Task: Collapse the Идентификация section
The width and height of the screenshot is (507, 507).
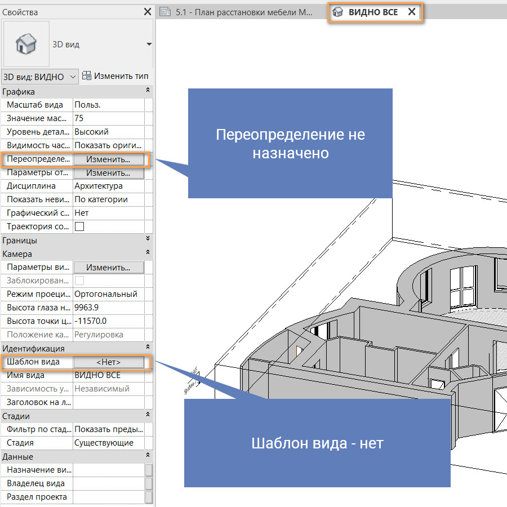Action: [x=148, y=346]
